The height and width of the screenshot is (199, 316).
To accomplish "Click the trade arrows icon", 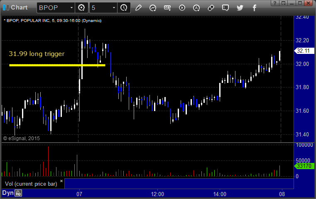I will (x=211, y=8).
